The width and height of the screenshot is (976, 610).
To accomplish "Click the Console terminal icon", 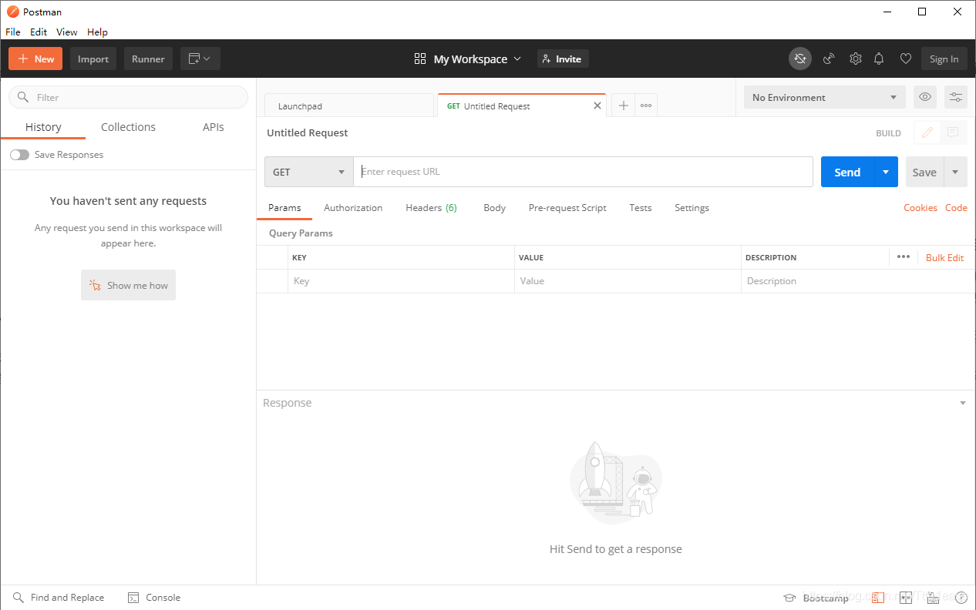I will point(133,598).
